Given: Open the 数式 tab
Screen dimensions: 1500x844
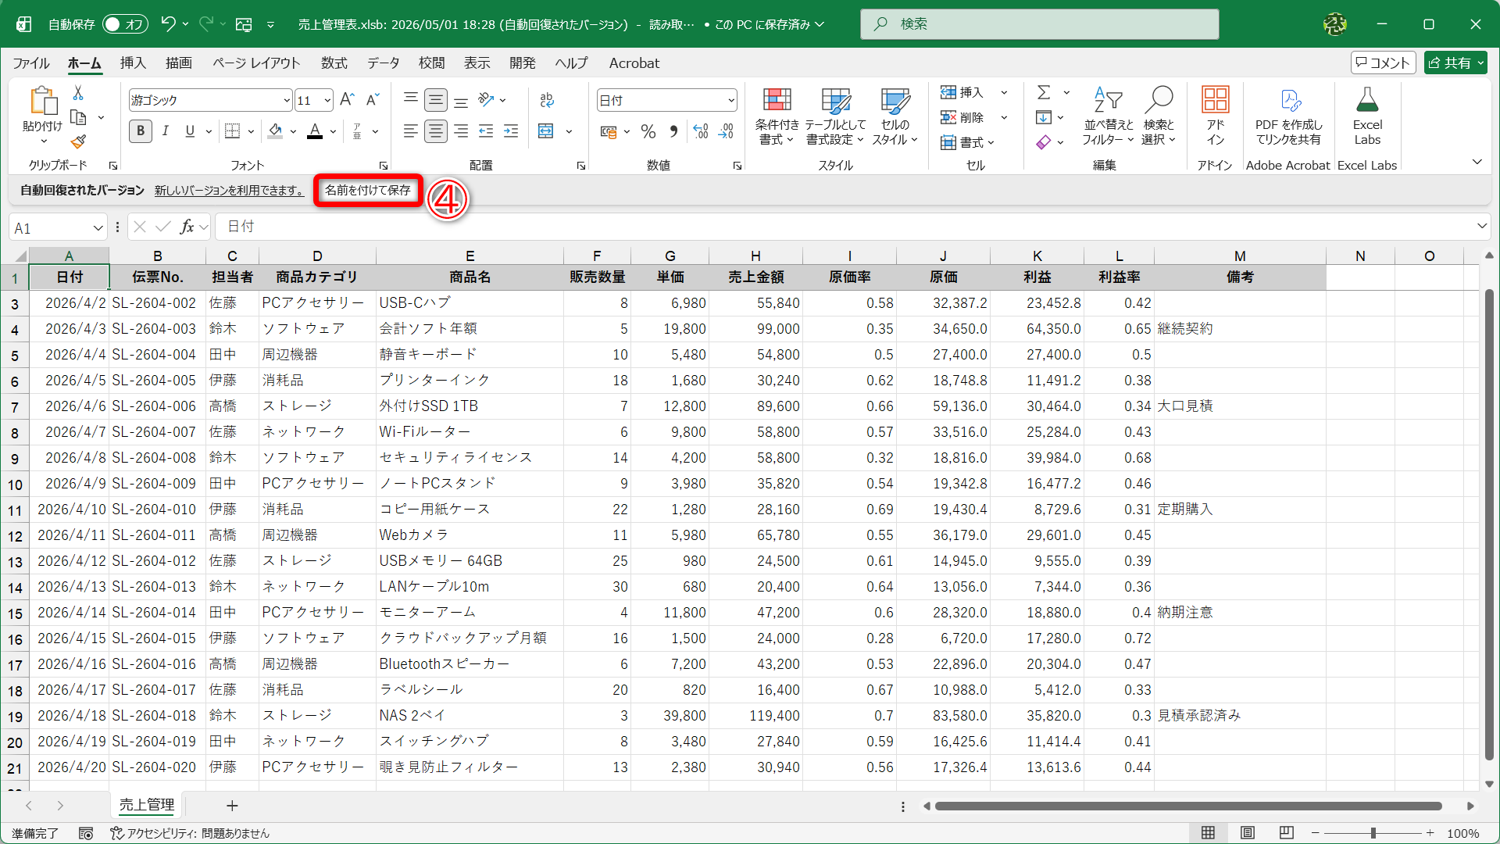Looking at the screenshot, I should click(334, 63).
